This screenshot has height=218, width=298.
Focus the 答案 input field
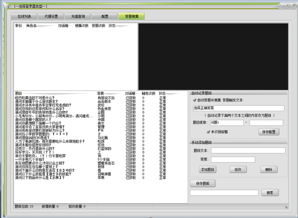(233, 160)
